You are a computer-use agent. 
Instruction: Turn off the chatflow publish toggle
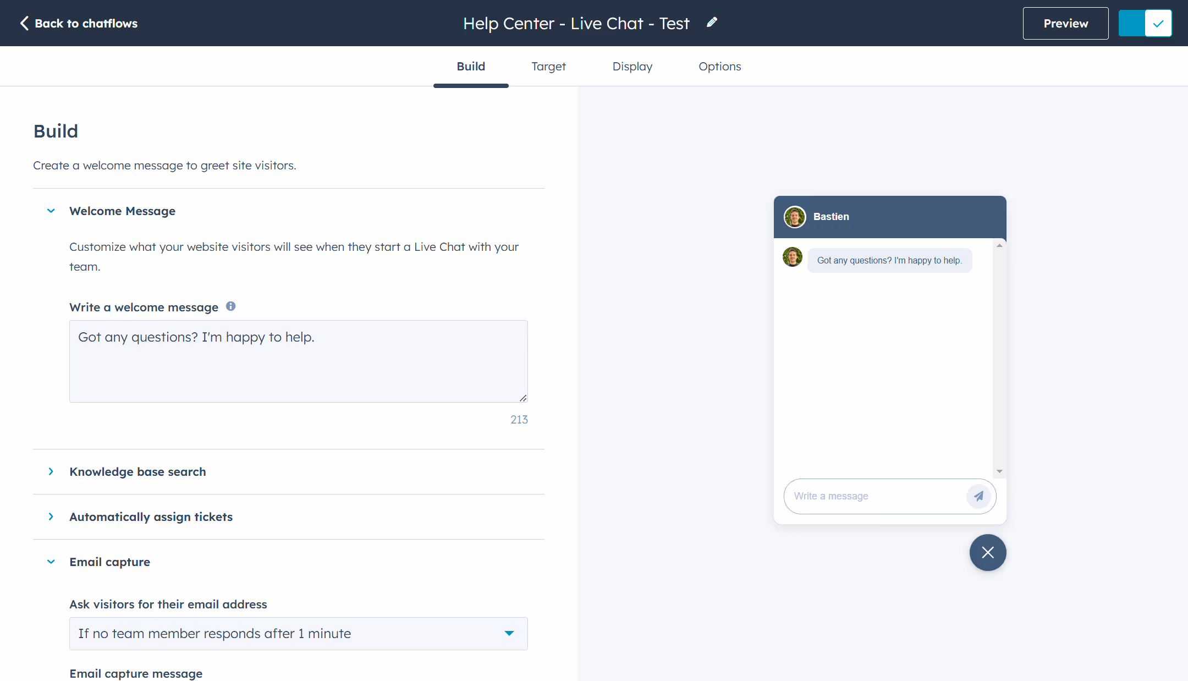pyautogui.click(x=1145, y=23)
